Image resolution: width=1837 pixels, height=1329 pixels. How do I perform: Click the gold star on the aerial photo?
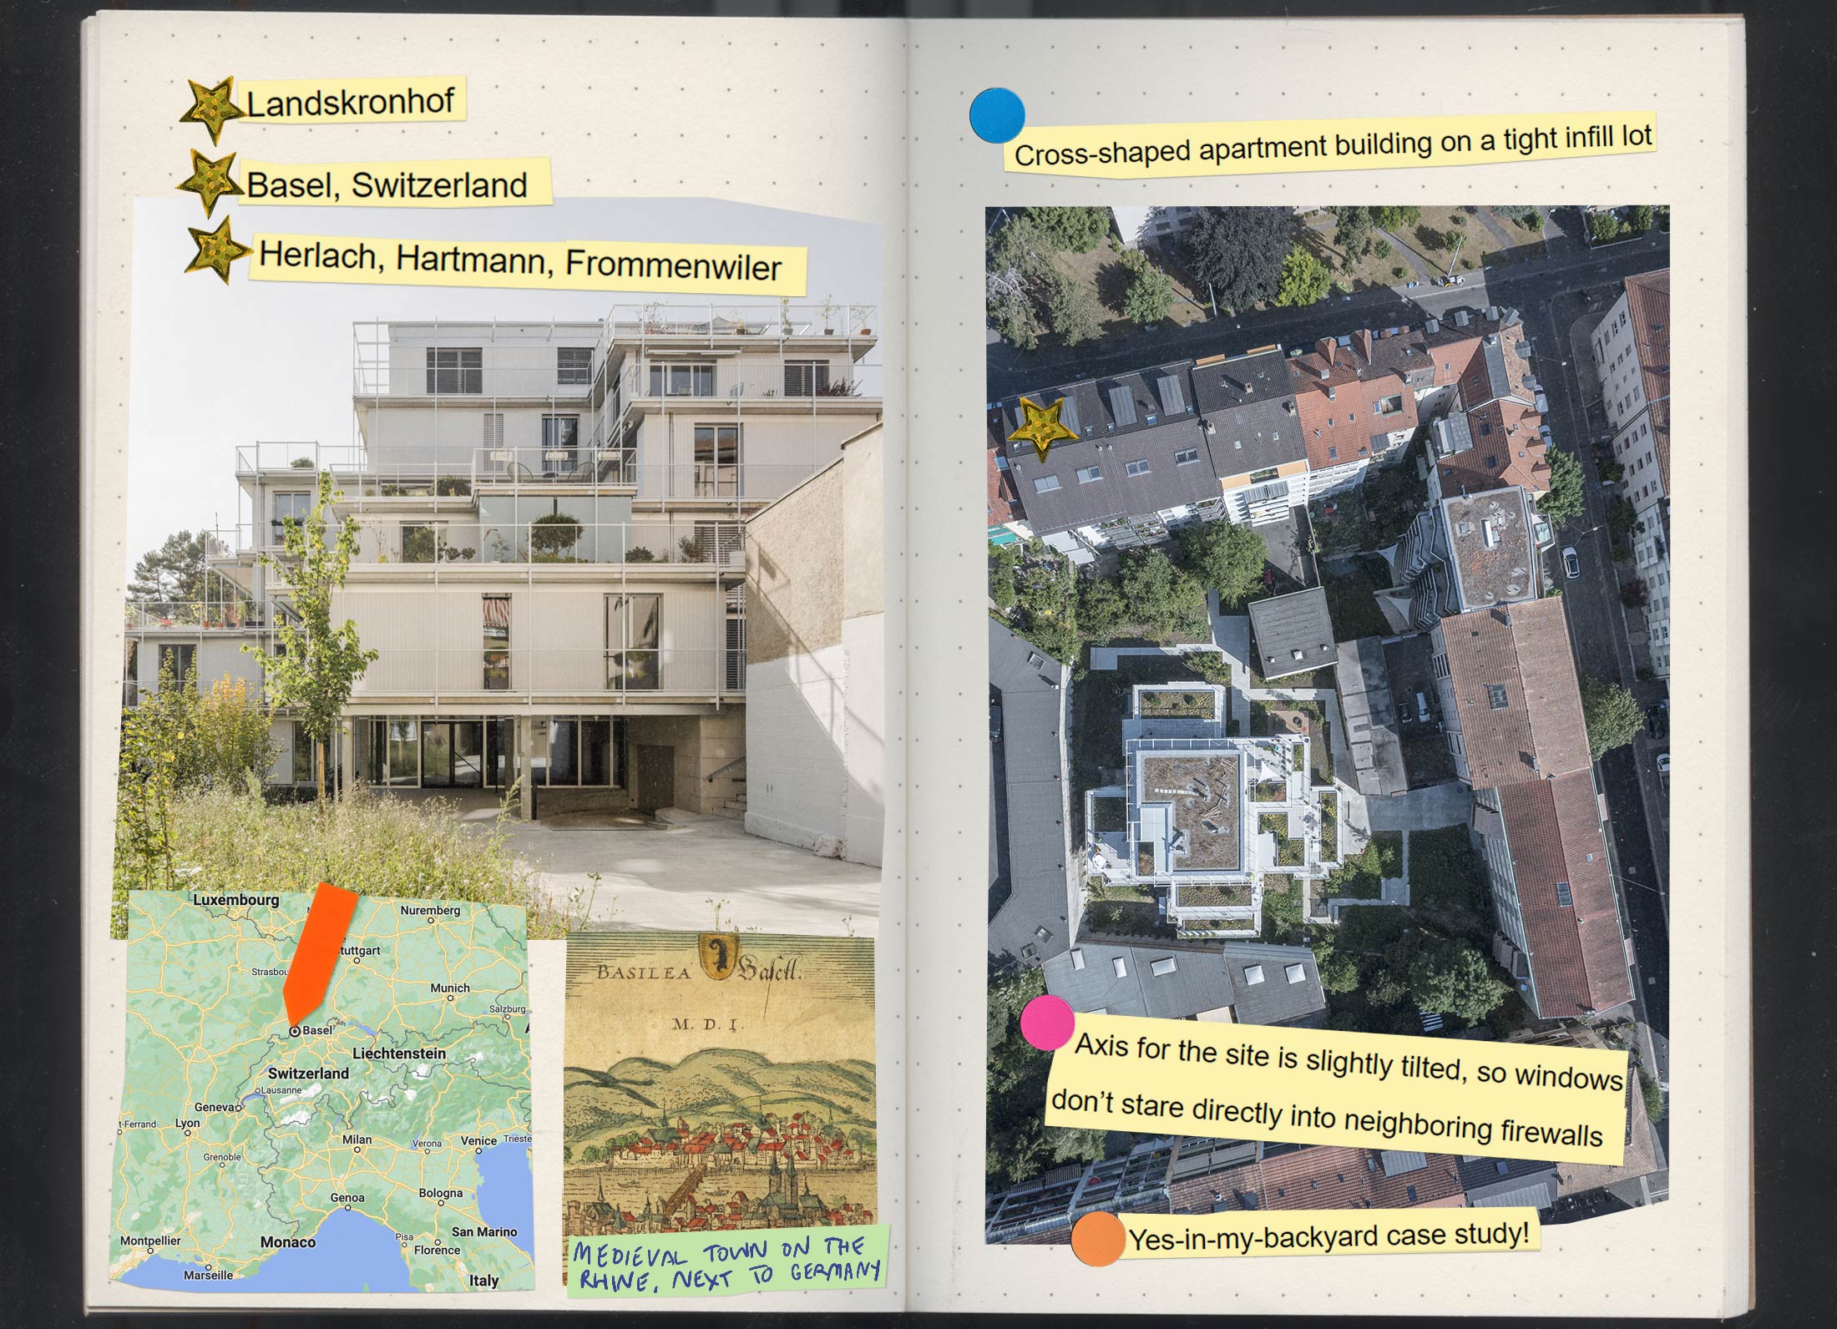coord(1041,429)
